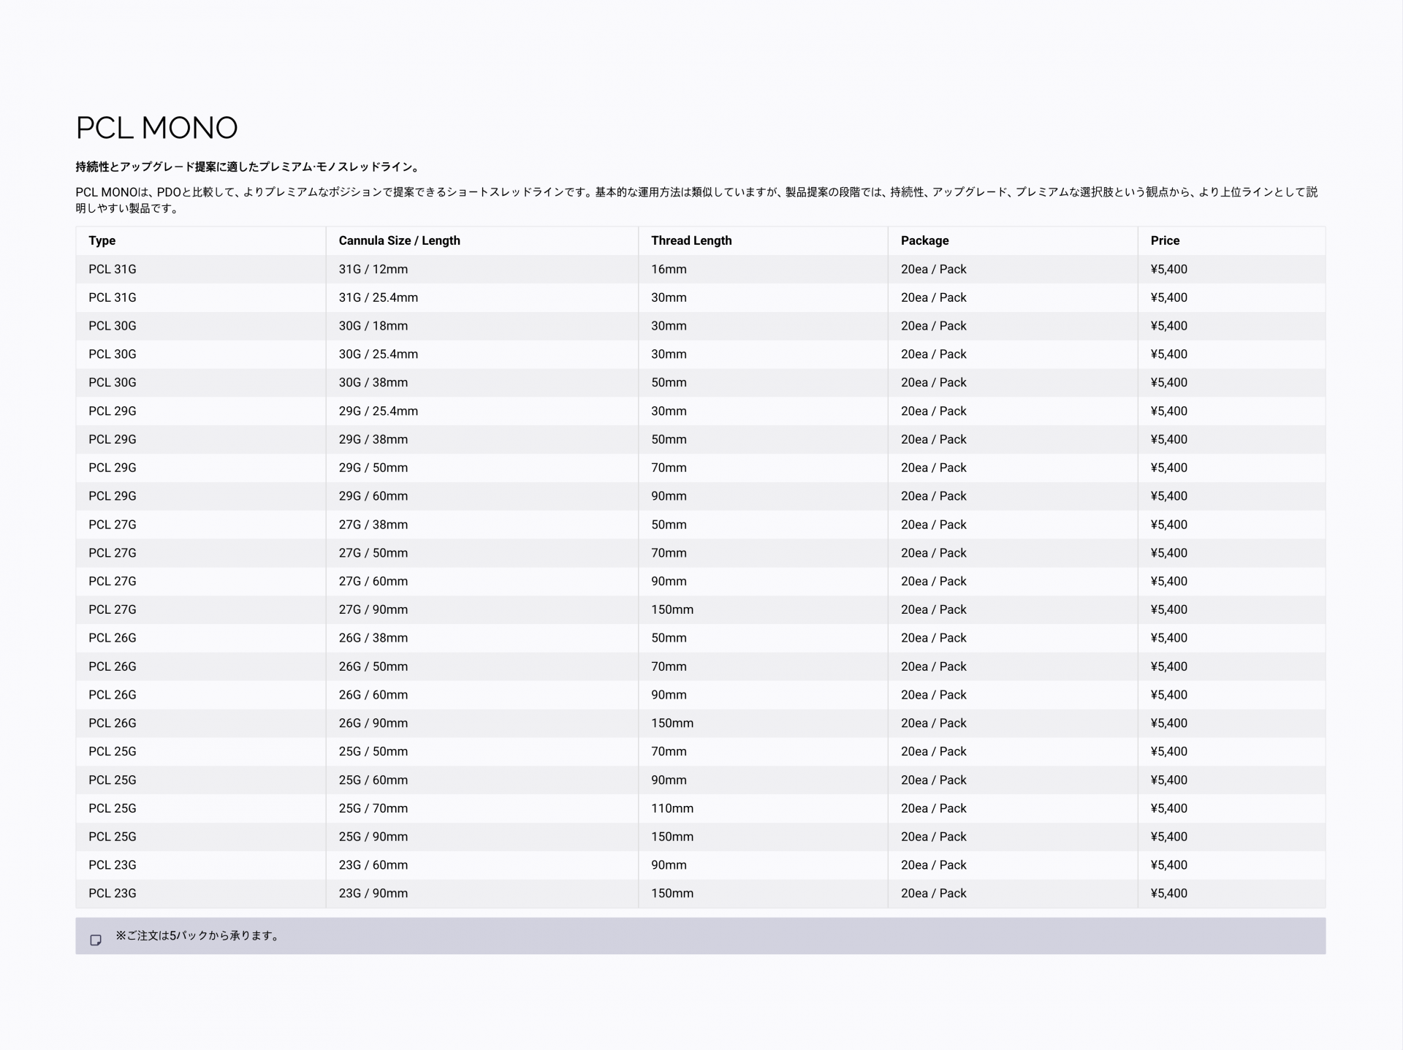Viewport: 1403px width, 1050px height.
Task: Select the 23G / 90mm cannula cell
Action: (x=482, y=893)
